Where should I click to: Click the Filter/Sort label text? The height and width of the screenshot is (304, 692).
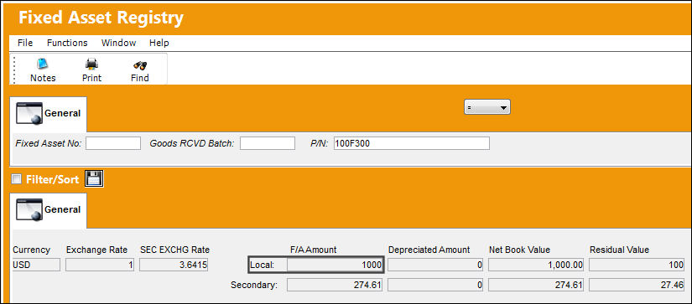tap(53, 179)
